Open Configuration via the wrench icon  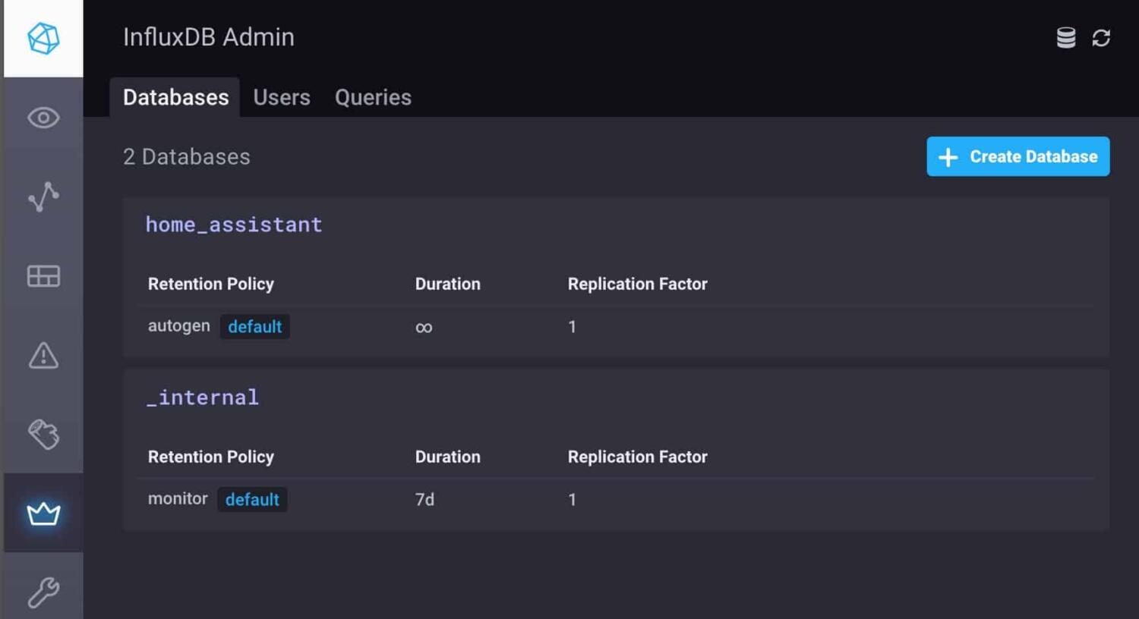coord(43,592)
